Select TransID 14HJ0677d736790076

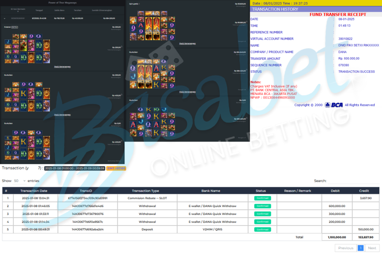(x=88, y=214)
